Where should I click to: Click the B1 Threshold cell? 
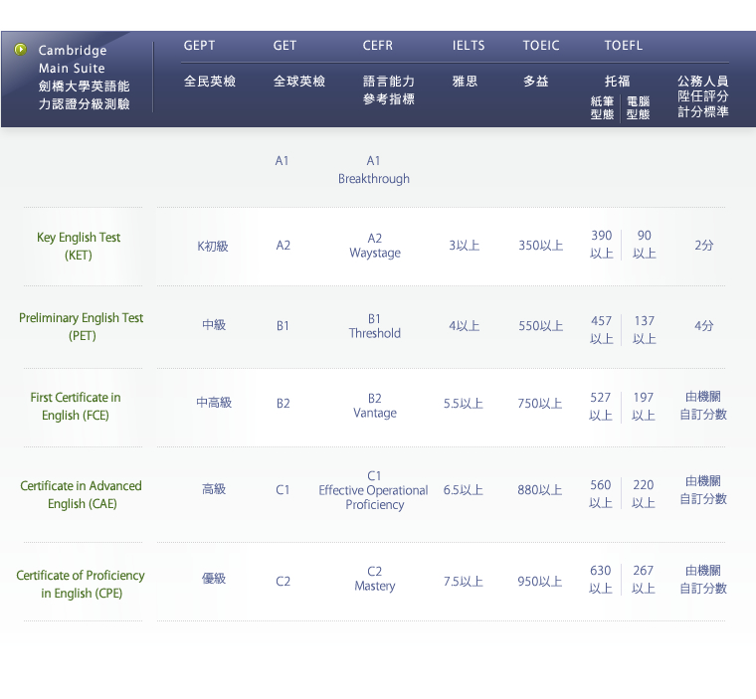375,326
